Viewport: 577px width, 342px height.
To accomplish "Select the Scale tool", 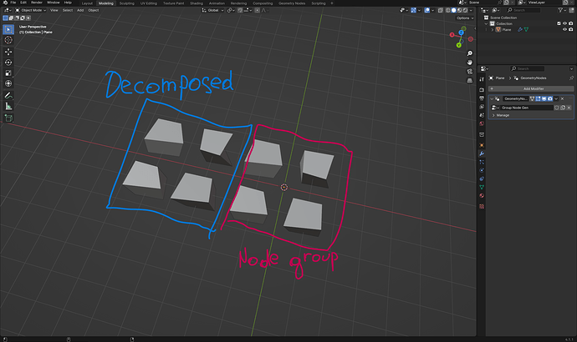I will (x=8, y=73).
